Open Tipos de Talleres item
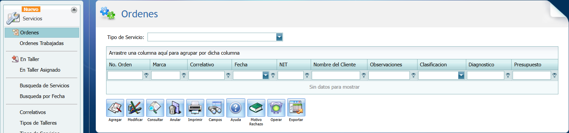 [38, 123]
